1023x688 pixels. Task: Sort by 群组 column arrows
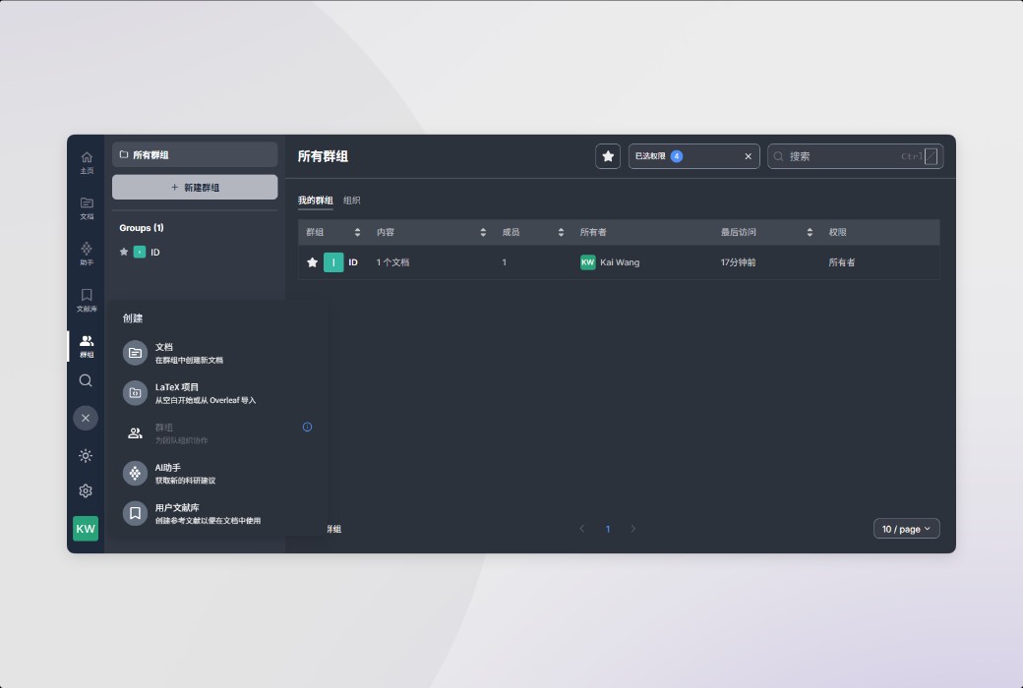coord(357,232)
